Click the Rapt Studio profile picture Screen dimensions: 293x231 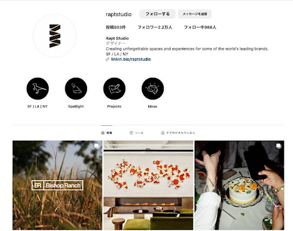(x=55, y=35)
